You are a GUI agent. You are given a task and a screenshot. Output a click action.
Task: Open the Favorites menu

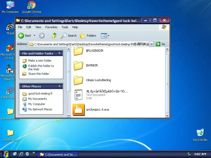pos(51,27)
